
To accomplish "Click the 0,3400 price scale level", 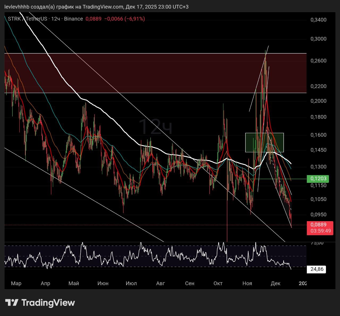I will click(x=318, y=20).
